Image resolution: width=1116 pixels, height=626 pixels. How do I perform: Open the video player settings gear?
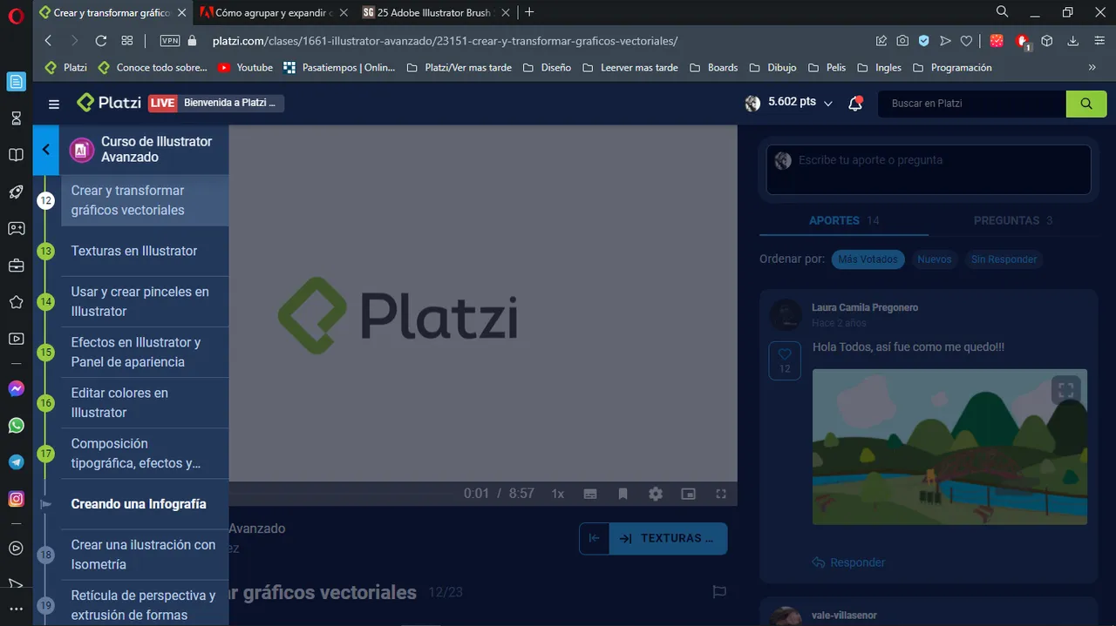click(656, 494)
